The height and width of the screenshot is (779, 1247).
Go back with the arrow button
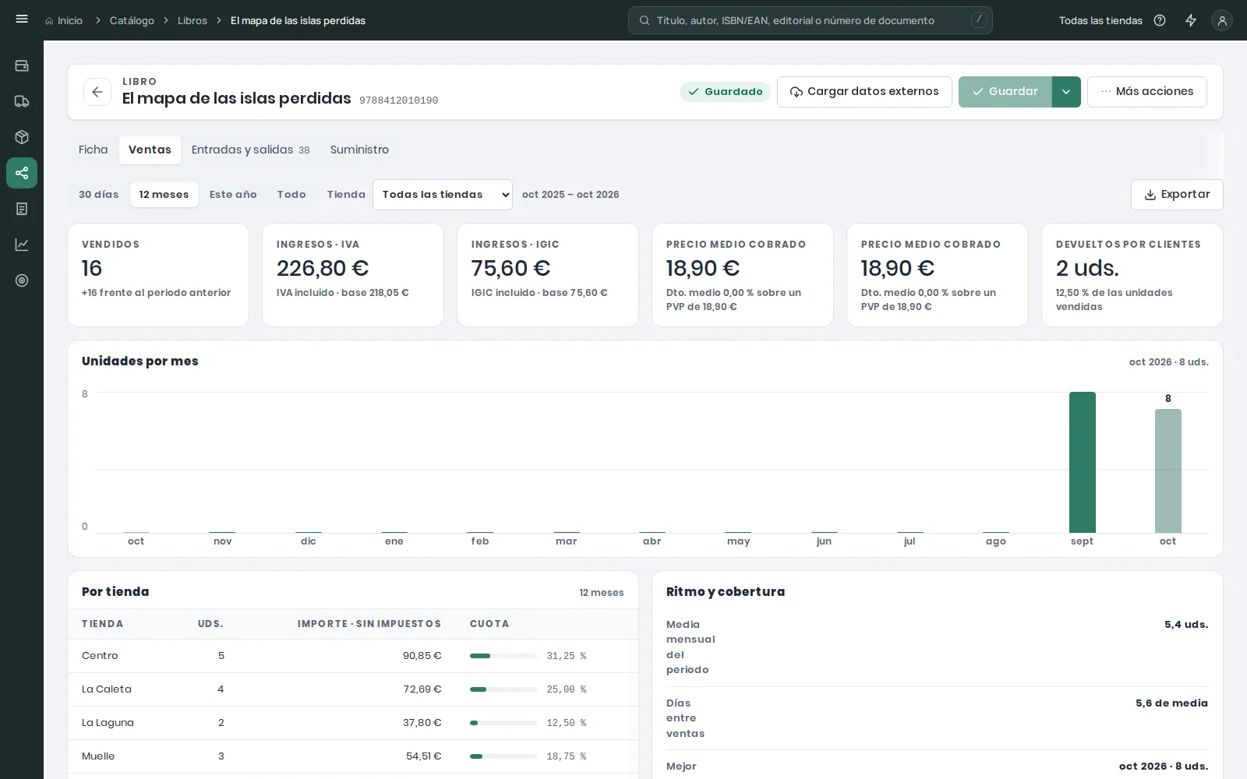(x=97, y=92)
